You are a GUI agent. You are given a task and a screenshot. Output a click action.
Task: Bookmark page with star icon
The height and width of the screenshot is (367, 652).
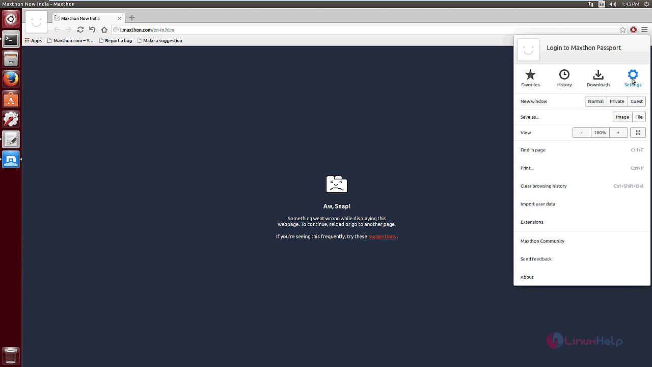click(x=622, y=30)
